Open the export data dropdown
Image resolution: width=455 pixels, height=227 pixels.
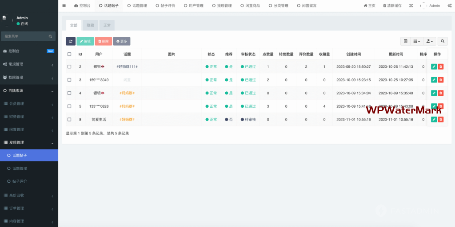pyautogui.click(x=429, y=41)
